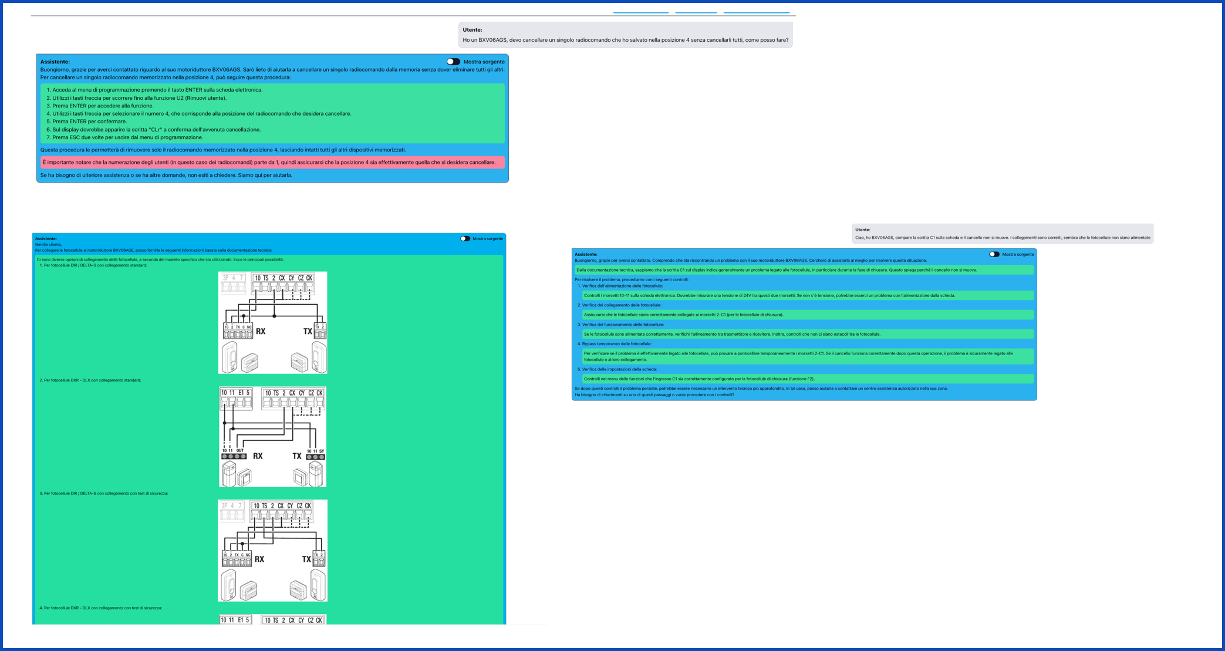This screenshot has height=651, width=1225.
Task: Open the DIR / DELTA-S safety test diagram
Action: (x=273, y=550)
